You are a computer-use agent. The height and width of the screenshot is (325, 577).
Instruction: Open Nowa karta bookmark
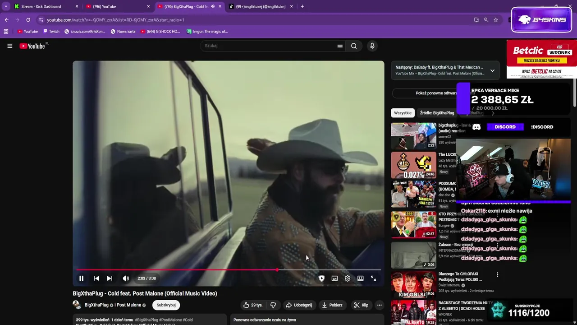coord(123,32)
